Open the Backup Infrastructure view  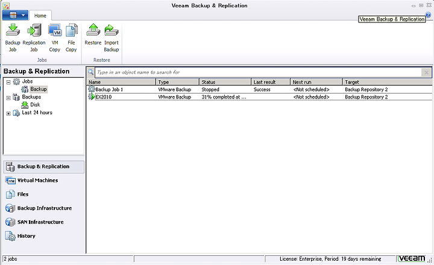(x=45, y=208)
